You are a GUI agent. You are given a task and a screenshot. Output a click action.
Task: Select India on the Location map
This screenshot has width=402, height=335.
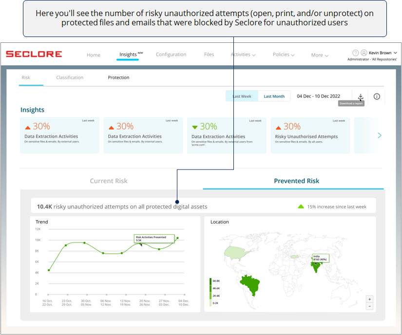click(316, 267)
